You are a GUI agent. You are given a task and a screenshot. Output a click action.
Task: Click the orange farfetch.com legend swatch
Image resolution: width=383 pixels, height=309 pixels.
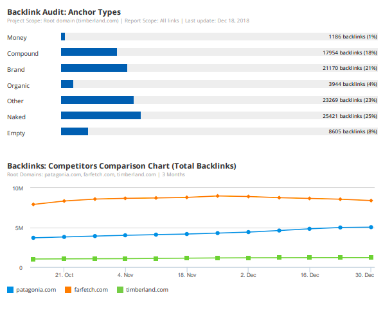tap(68, 290)
